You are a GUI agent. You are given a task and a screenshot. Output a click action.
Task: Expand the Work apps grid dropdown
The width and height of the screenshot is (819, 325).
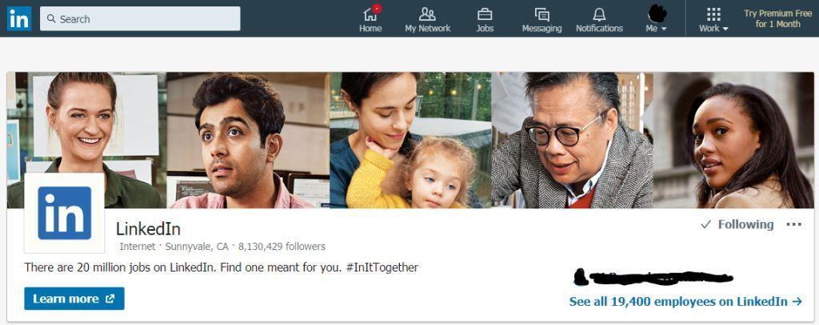pyautogui.click(x=713, y=19)
